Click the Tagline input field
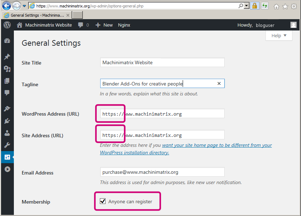The width and height of the screenshot is (301, 216). [x=162, y=84]
